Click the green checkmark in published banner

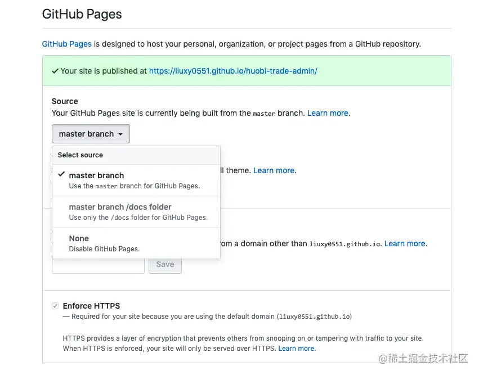[55, 71]
